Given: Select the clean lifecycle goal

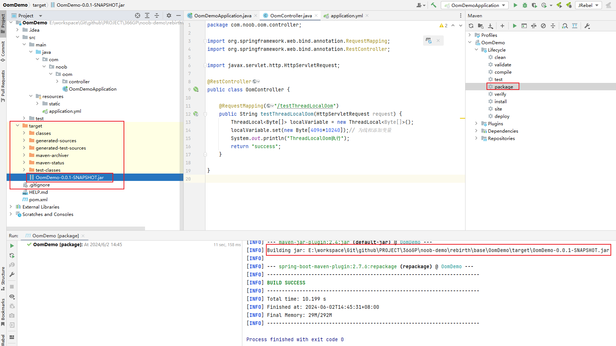Looking at the screenshot, I should [x=500, y=57].
